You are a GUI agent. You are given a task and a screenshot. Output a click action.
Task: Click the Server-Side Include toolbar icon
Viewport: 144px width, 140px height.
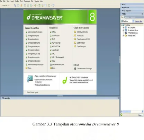[43, 6]
